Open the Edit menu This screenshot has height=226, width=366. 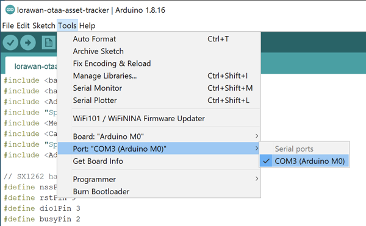pyautogui.click(x=23, y=26)
